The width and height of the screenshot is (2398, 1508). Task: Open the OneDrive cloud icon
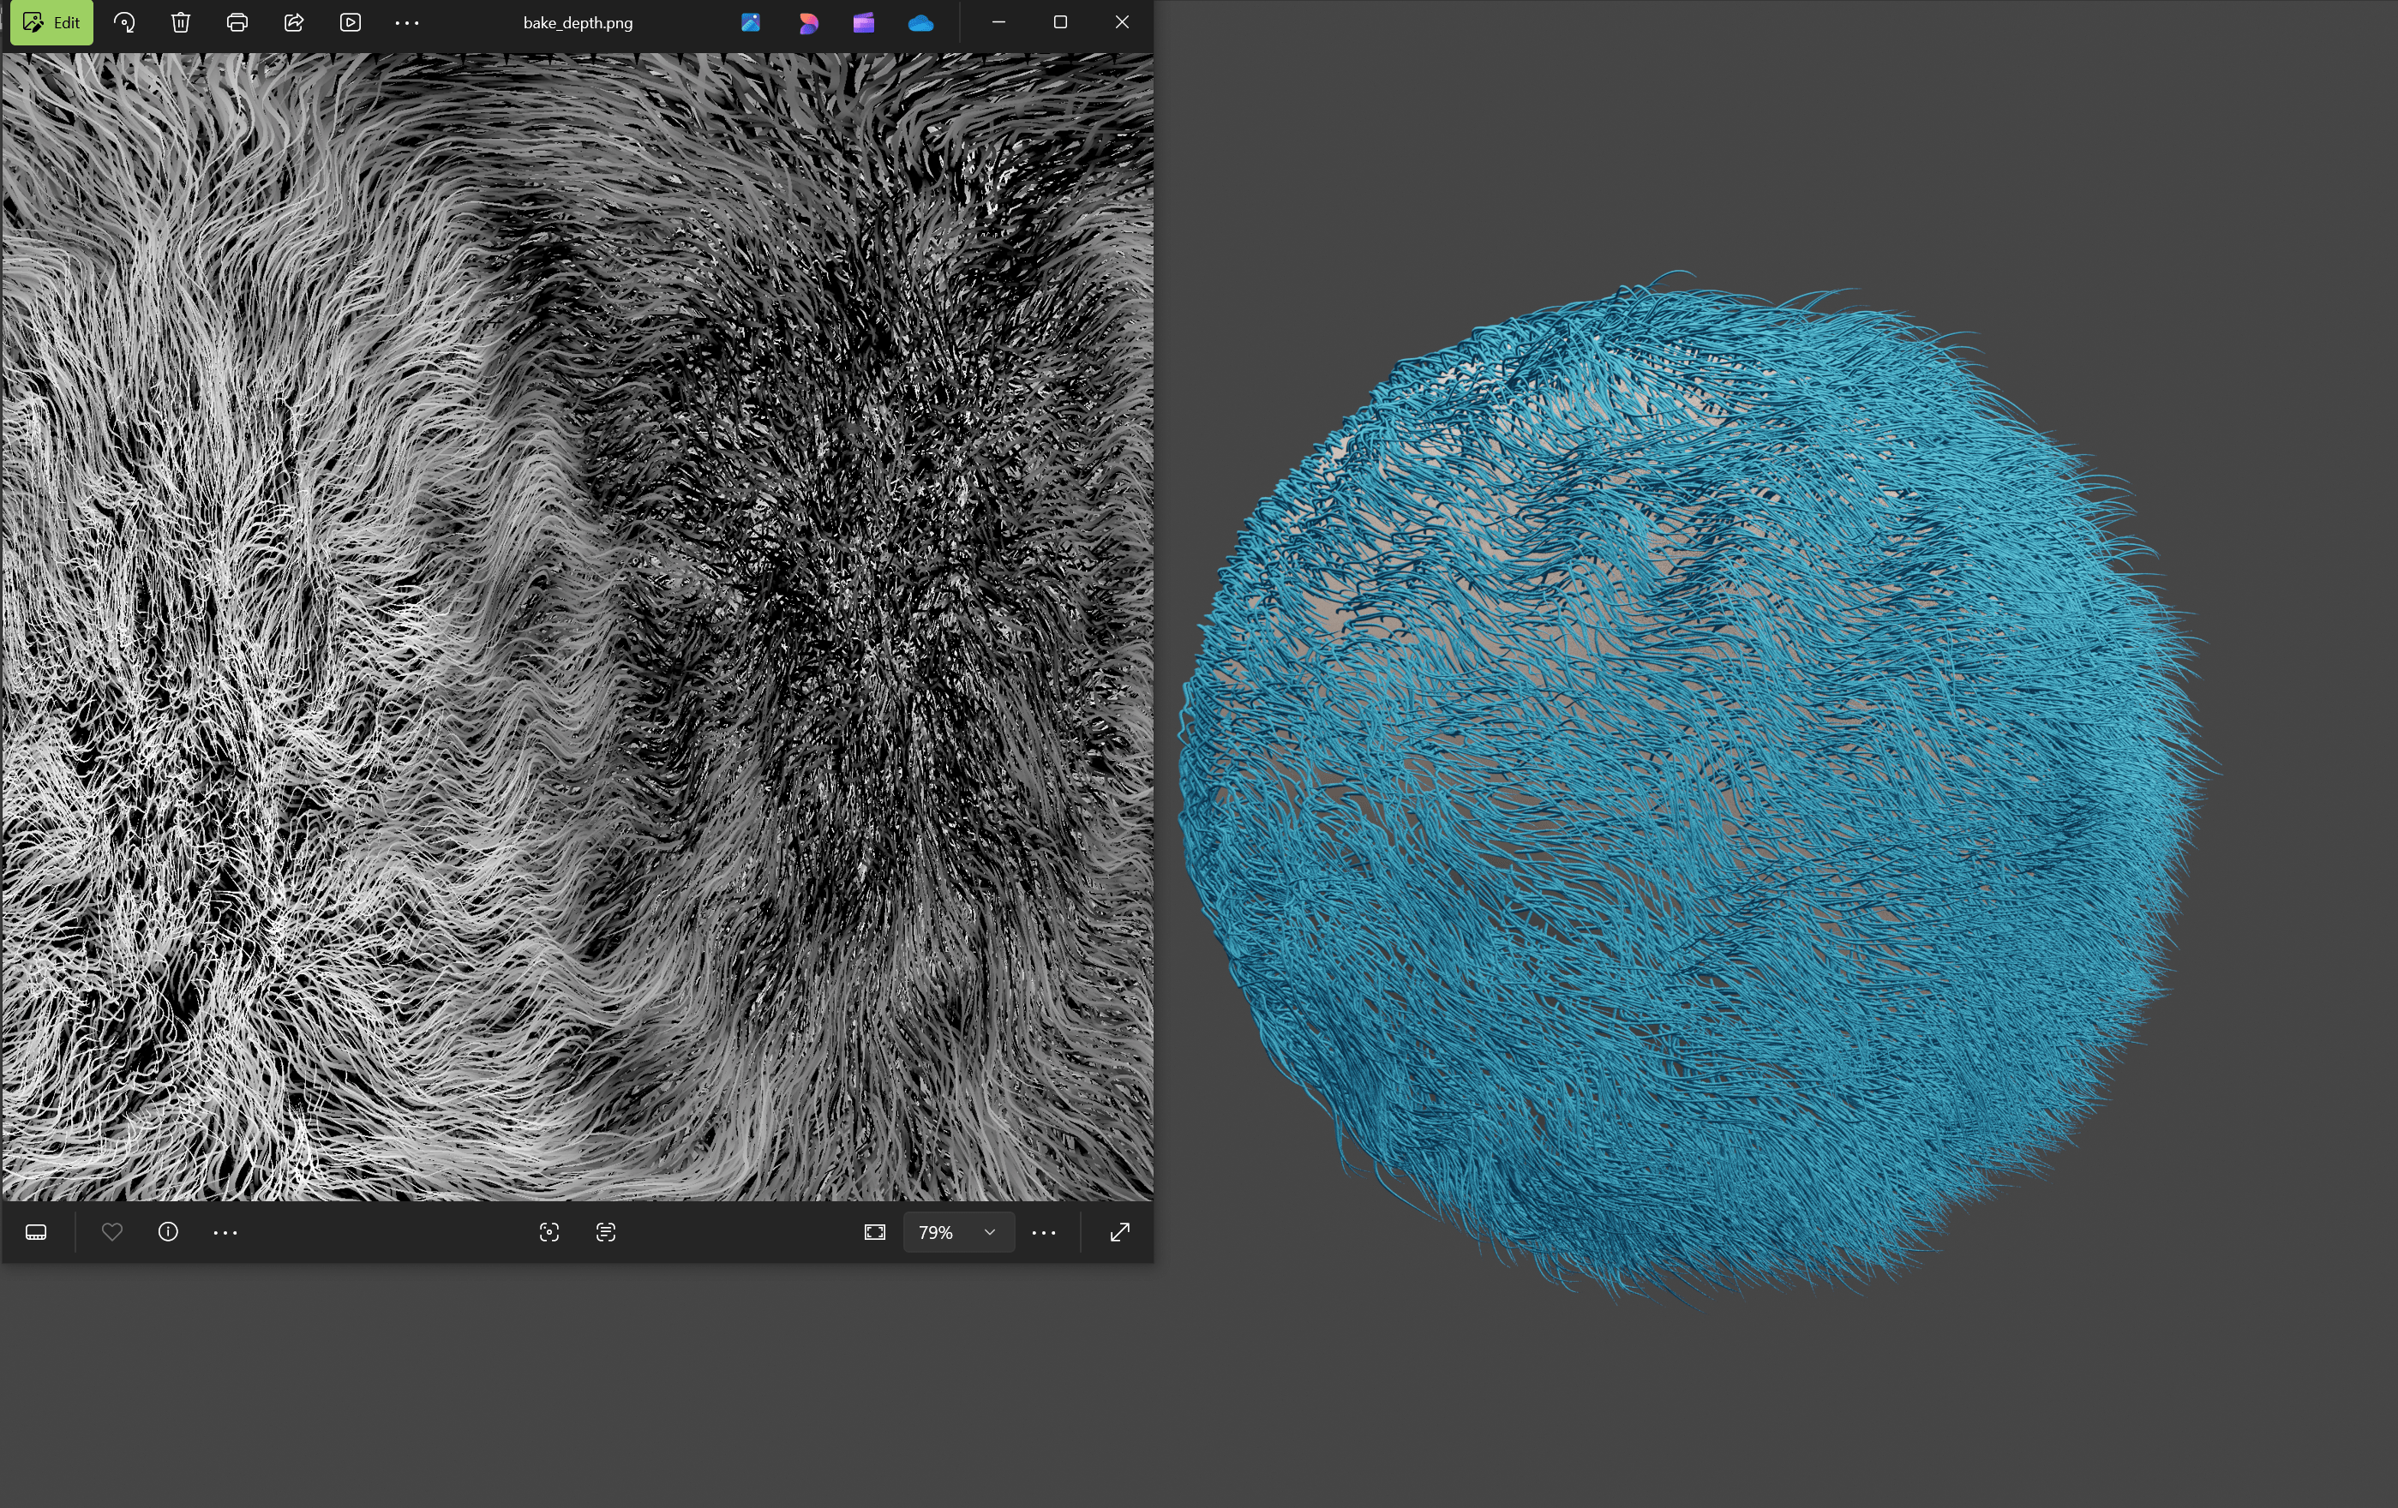tap(921, 22)
